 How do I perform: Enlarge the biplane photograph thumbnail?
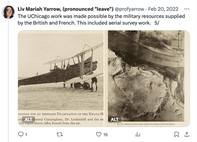click(x=61, y=69)
